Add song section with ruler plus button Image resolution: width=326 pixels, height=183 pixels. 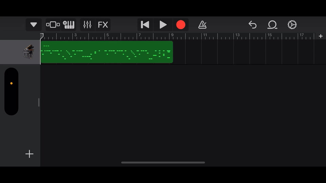(321, 36)
